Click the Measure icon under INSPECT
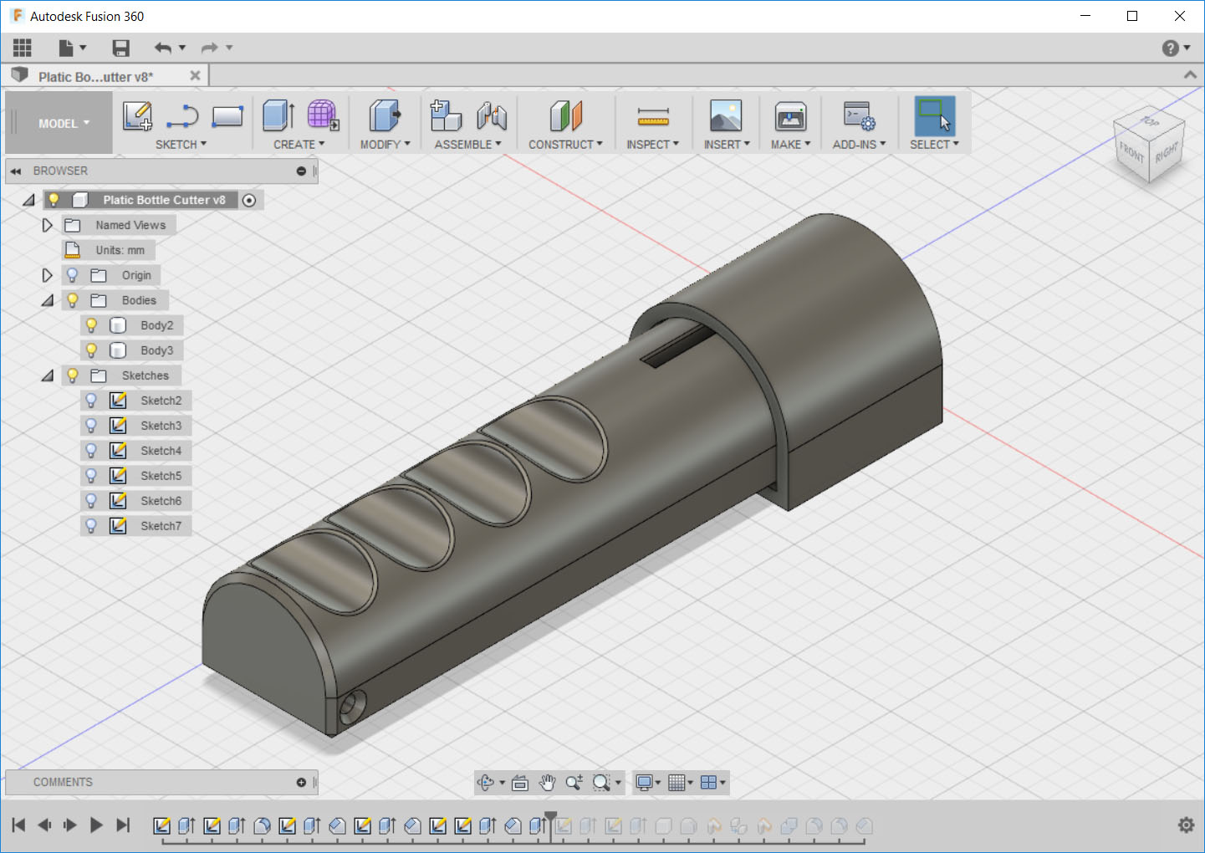The width and height of the screenshot is (1205, 853). (652, 117)
